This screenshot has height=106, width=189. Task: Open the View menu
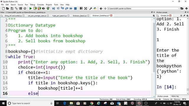[62, 5]
